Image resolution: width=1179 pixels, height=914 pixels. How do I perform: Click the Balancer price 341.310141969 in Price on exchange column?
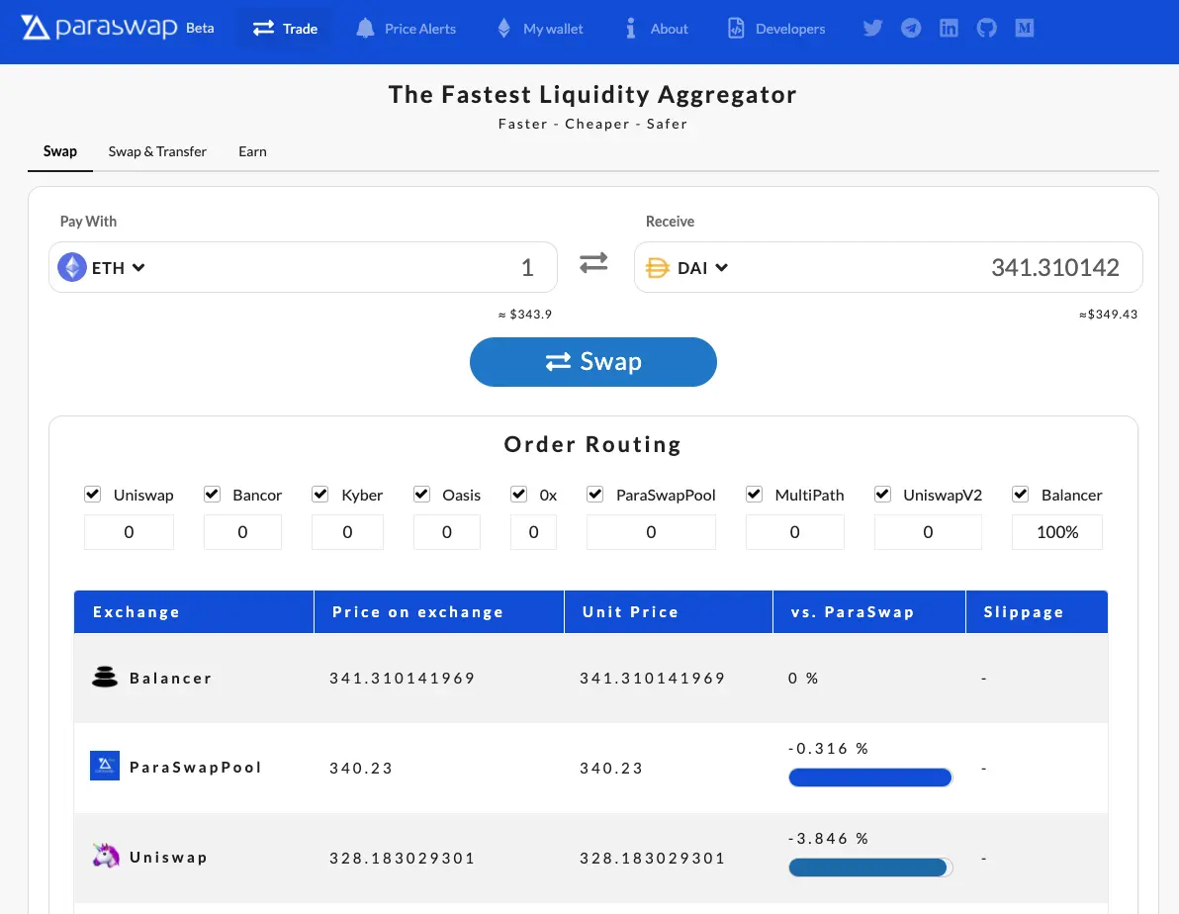403,678
